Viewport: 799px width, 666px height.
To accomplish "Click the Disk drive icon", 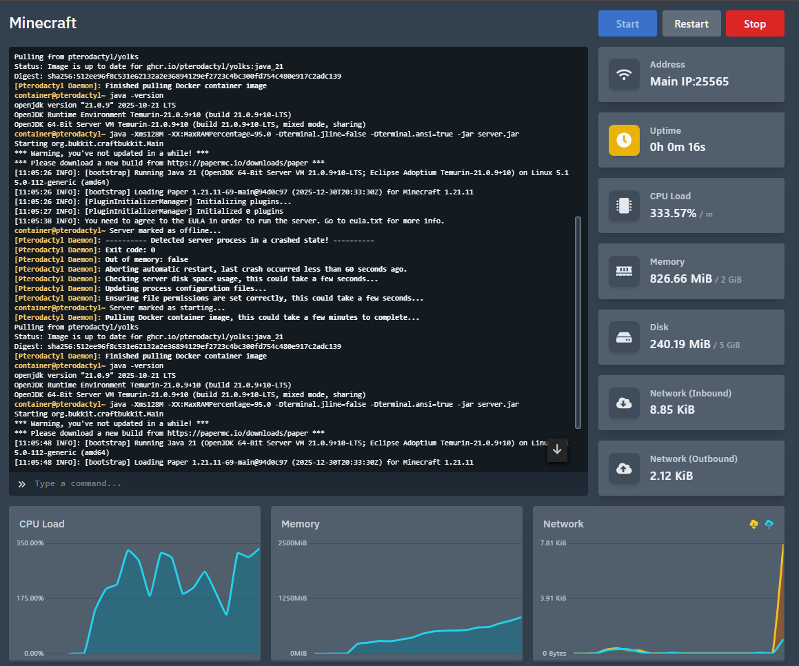I will coord(624,337).
